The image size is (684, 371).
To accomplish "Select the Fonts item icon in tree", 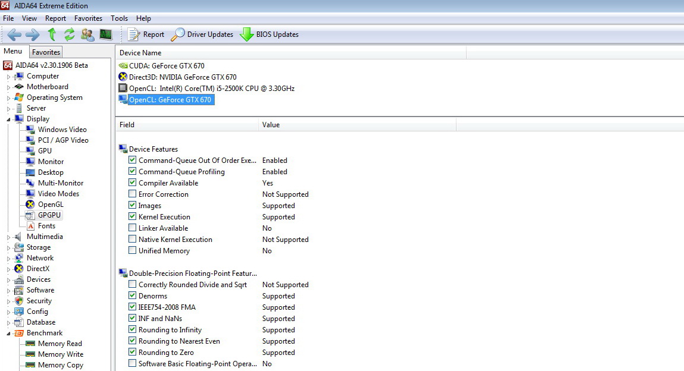I will (30, 226).
